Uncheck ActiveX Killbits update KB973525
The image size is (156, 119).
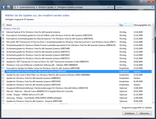point(3,35)
